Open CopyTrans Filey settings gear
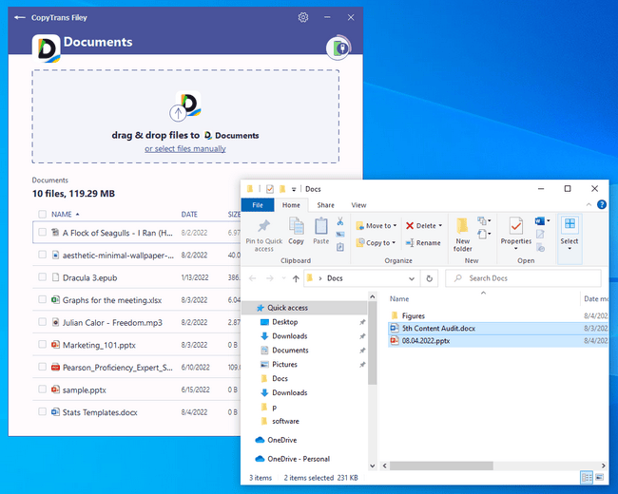618x494 pixels. point(303,17)
